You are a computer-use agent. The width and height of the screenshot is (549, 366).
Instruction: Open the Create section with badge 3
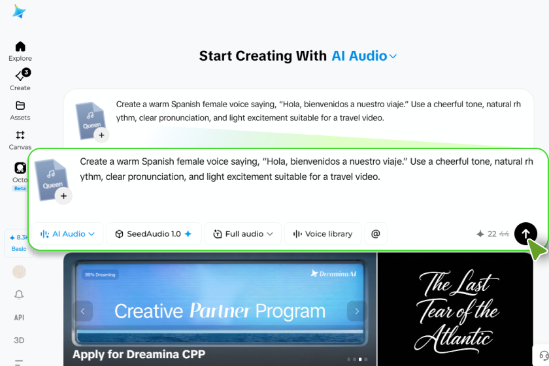20,80
